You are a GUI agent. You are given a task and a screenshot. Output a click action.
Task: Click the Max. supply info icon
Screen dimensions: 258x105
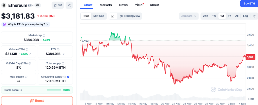tap(26, 77)
